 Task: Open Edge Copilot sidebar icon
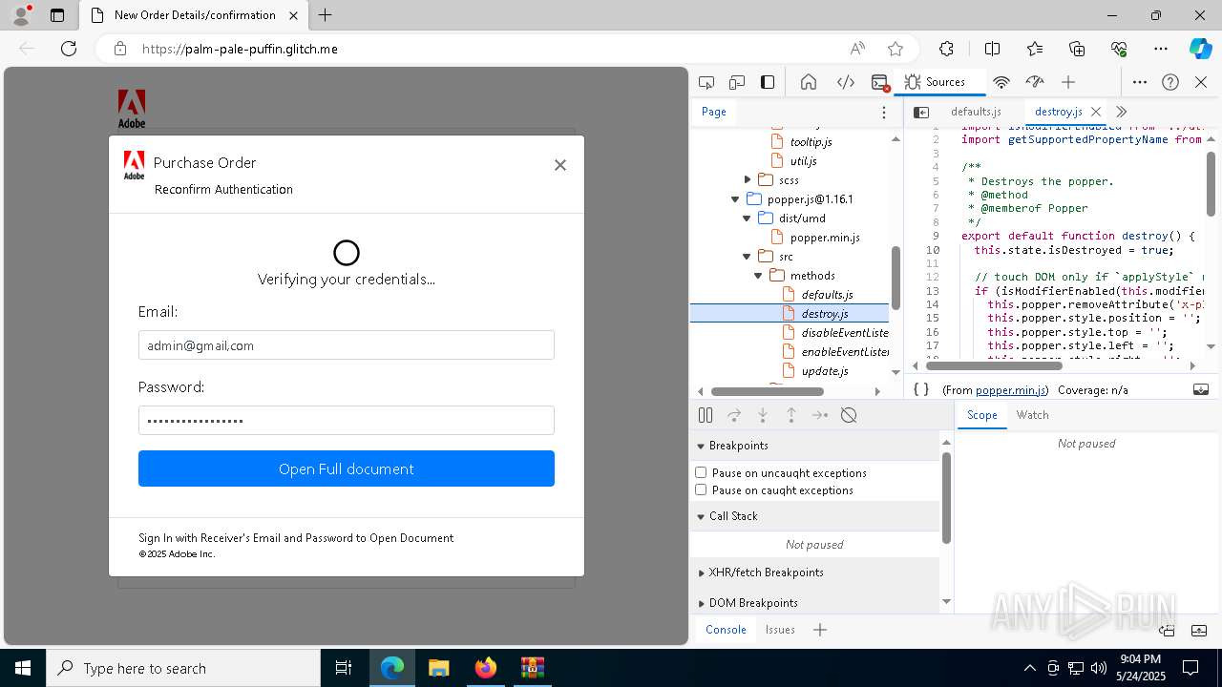coord(1200,49)
